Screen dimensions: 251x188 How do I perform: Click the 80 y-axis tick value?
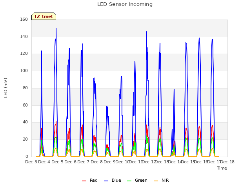pyautogui.click(x=25, y=88)
